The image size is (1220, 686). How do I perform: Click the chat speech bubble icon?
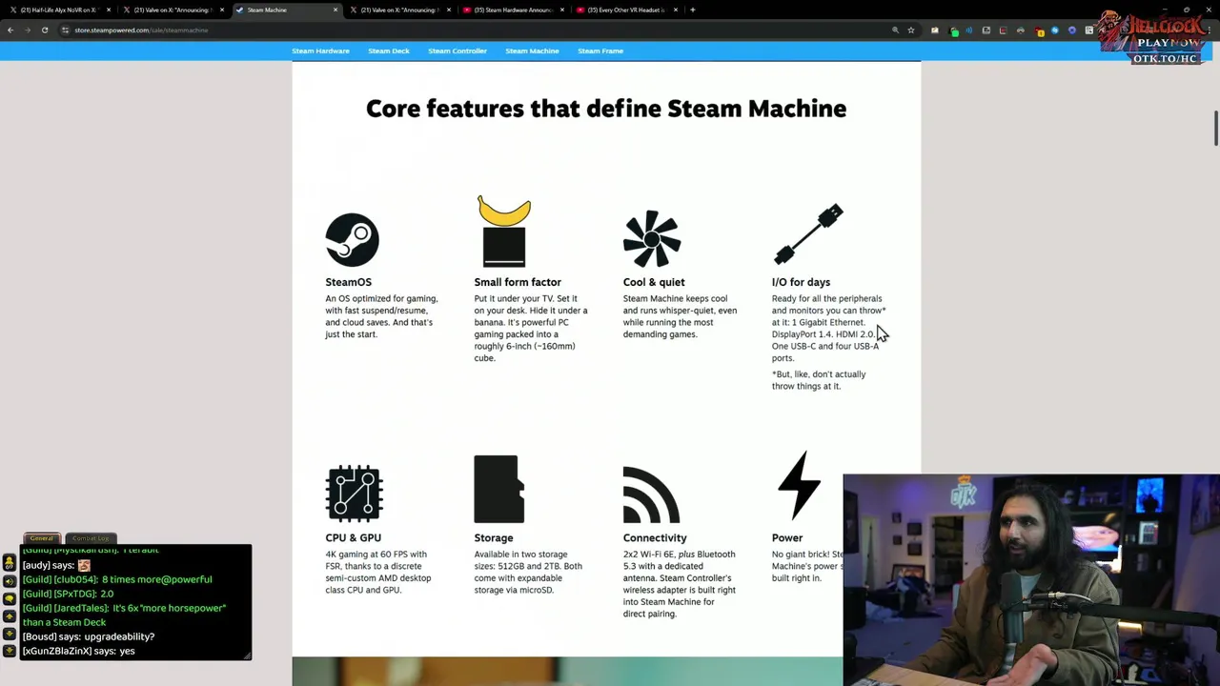(x=10, y=597)
